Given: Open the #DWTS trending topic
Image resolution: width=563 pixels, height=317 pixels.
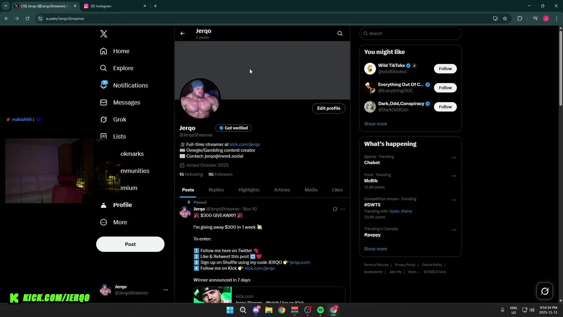Looking at the screenshot, I should [373, 205].
